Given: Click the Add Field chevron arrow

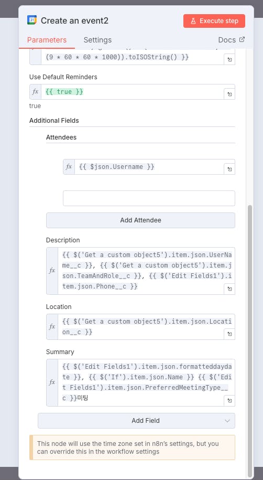Looking at the screenshot, I should 227,421.
